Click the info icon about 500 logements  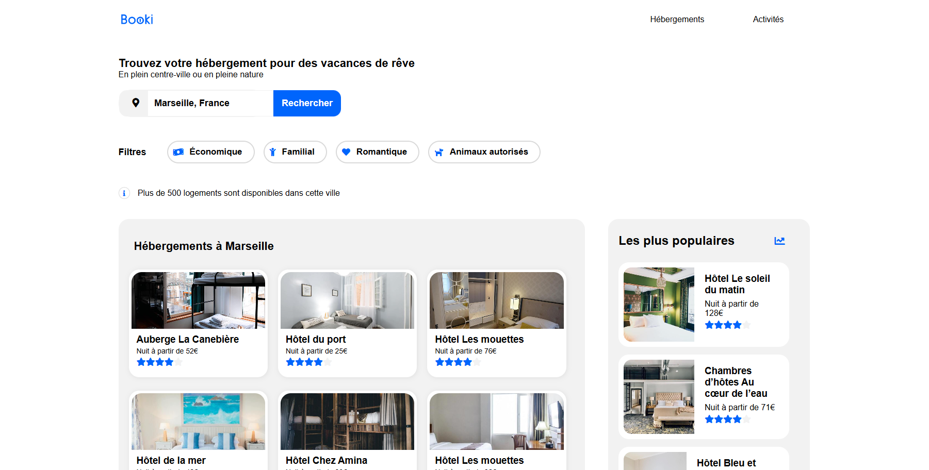point(124,193)
